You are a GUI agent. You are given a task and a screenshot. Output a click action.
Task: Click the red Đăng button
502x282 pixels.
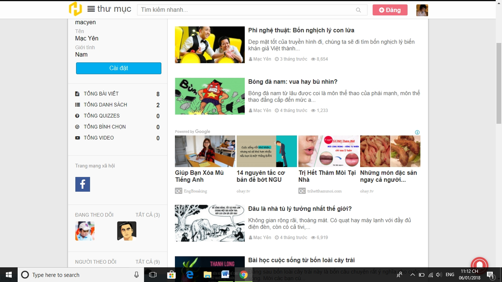(x=390, y=10)
